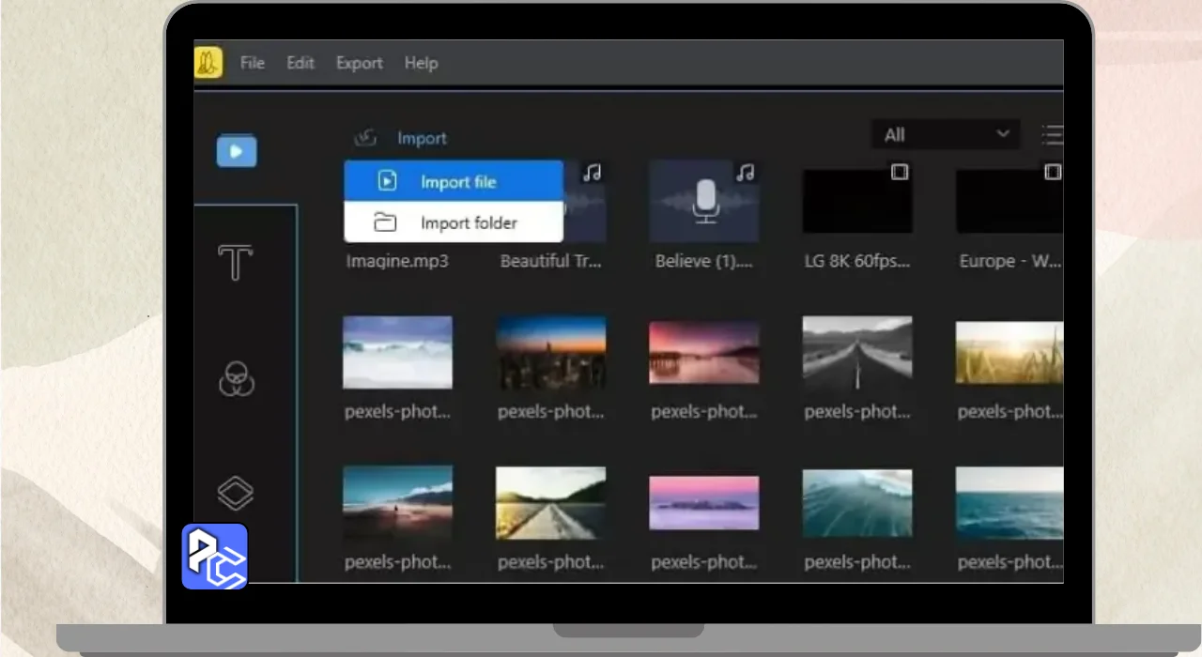Click the Import cloud arrow icon
The width and height of the screenshot is (1202, 657).
(365, 138)
